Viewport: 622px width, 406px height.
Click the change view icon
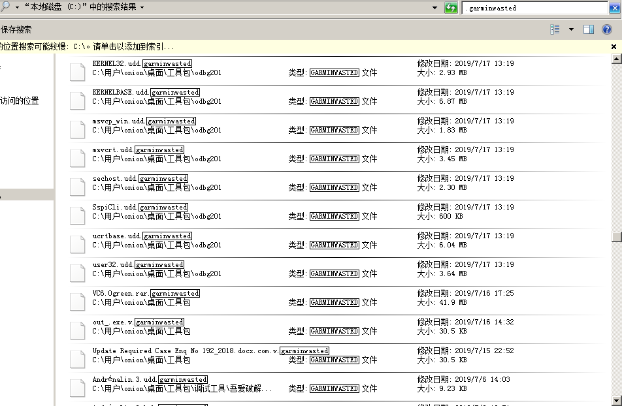coord(555,29)
